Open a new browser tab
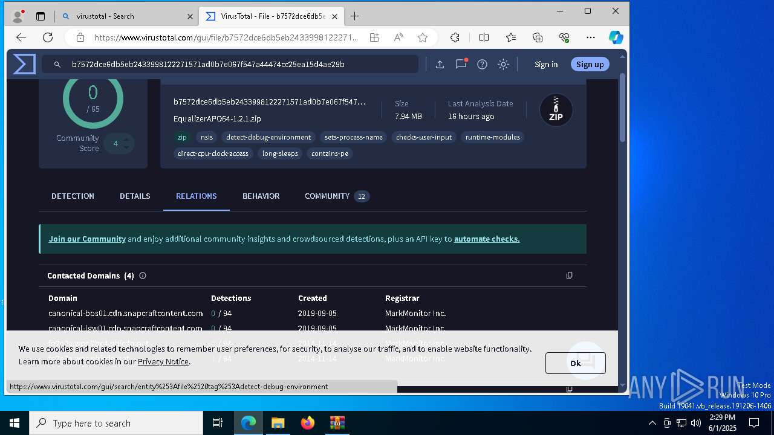The image size is (774, 435). pos(354,16)
